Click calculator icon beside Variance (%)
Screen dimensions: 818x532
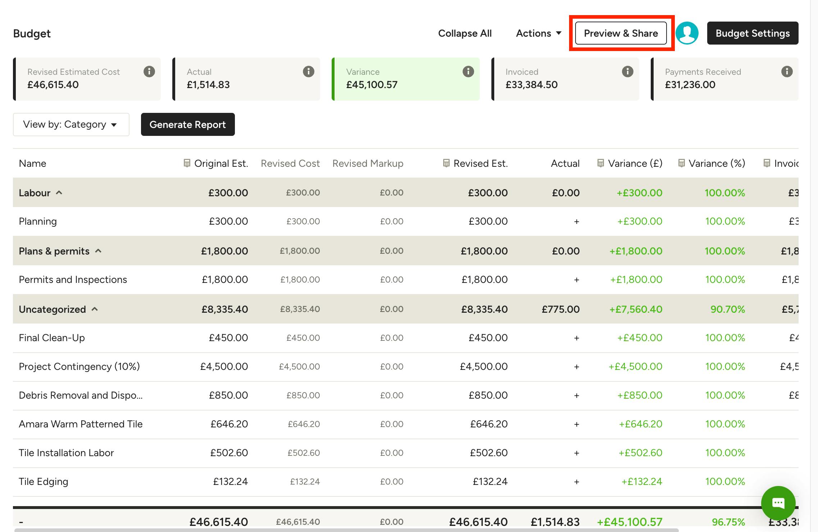pyautogui.click(x=681, y=163)
